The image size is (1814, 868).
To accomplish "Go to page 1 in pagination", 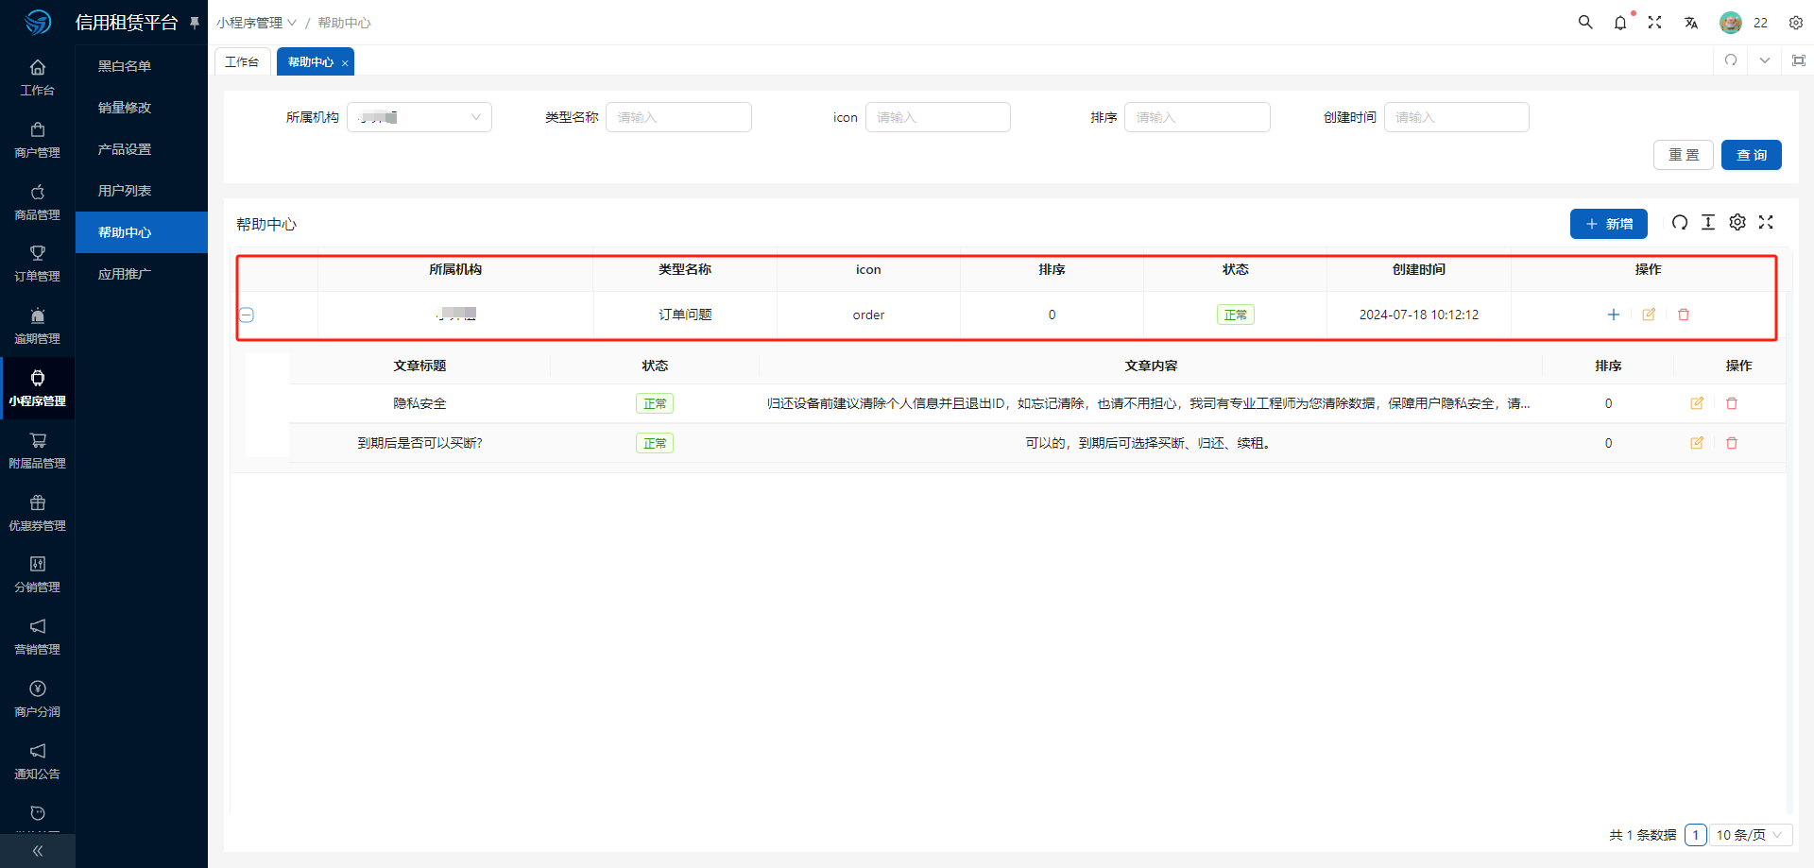I will pyautogui.click(x=1696, y=835).
